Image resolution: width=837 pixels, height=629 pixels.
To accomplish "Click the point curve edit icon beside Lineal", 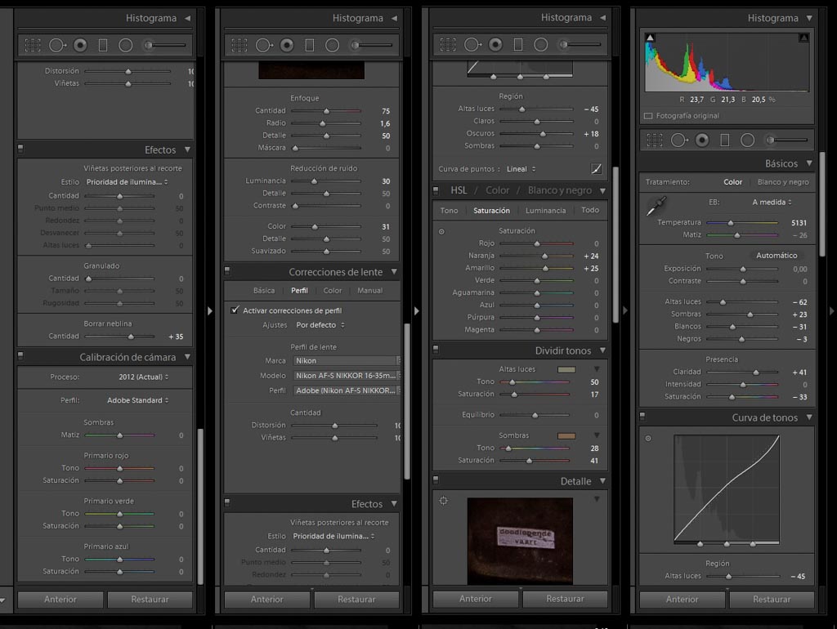I will 597,169.
